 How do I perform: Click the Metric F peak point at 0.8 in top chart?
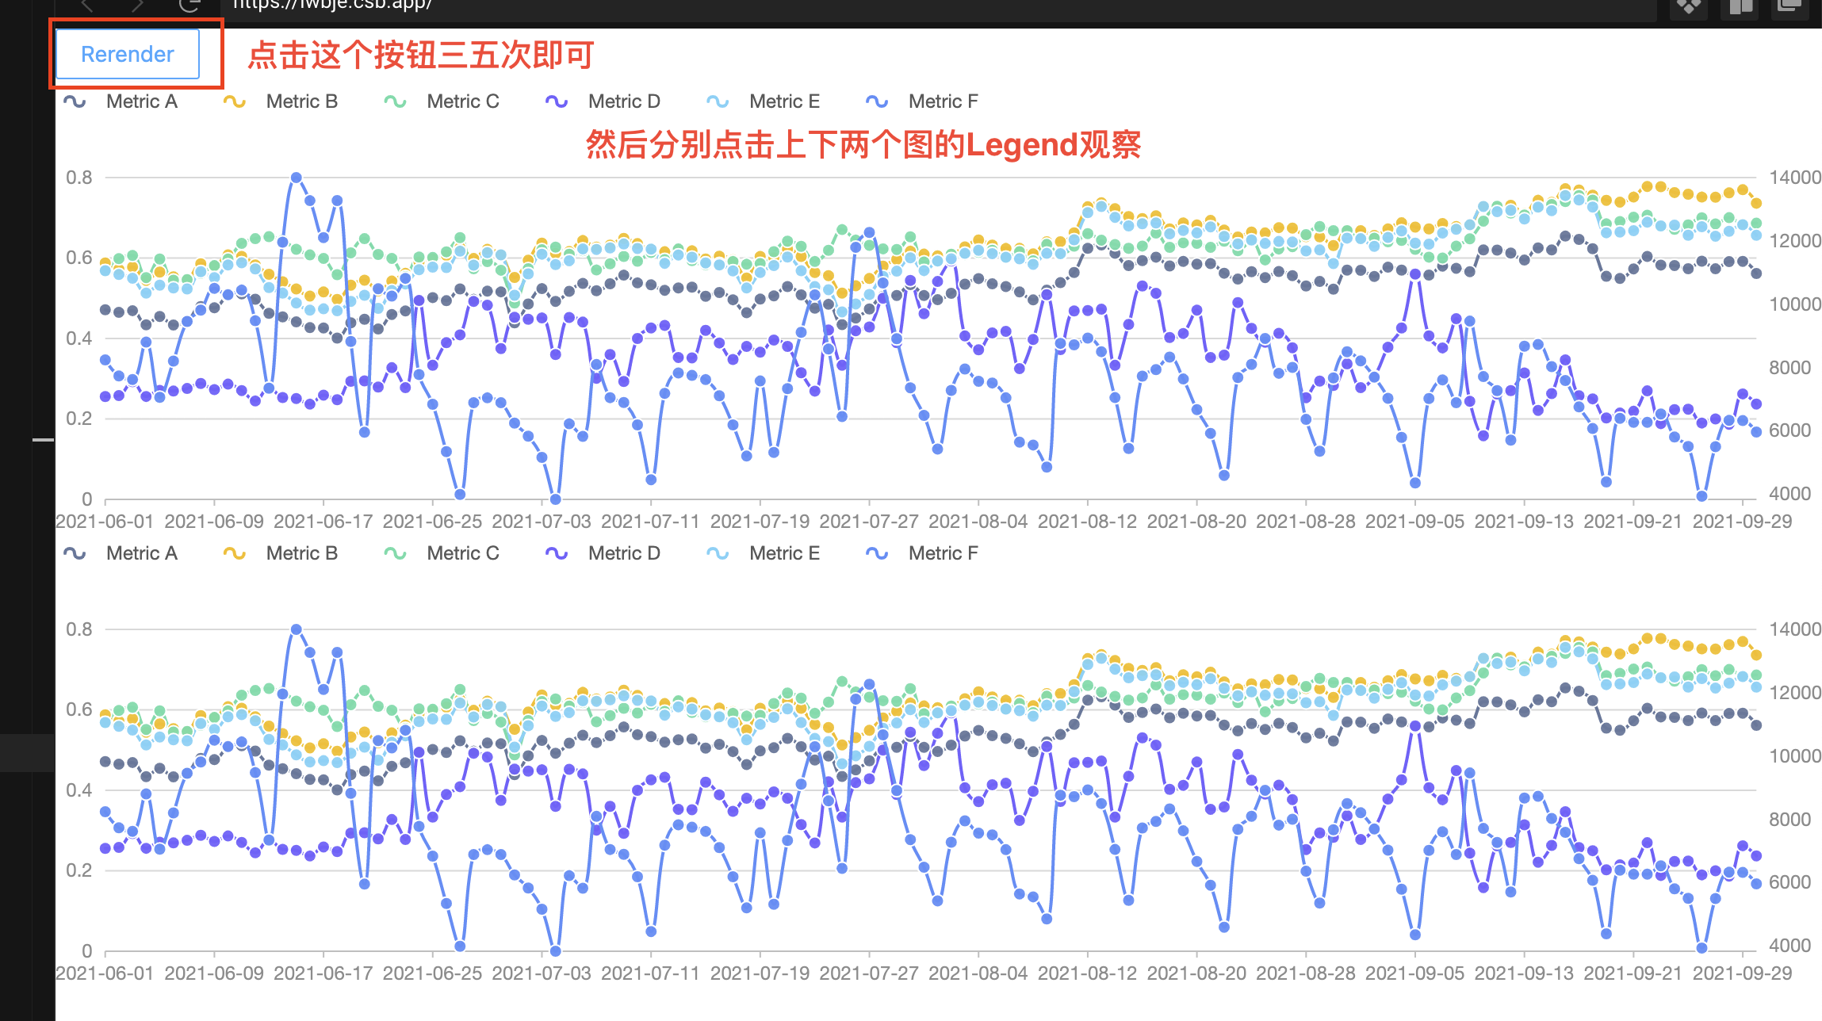(x=296, y=178)
